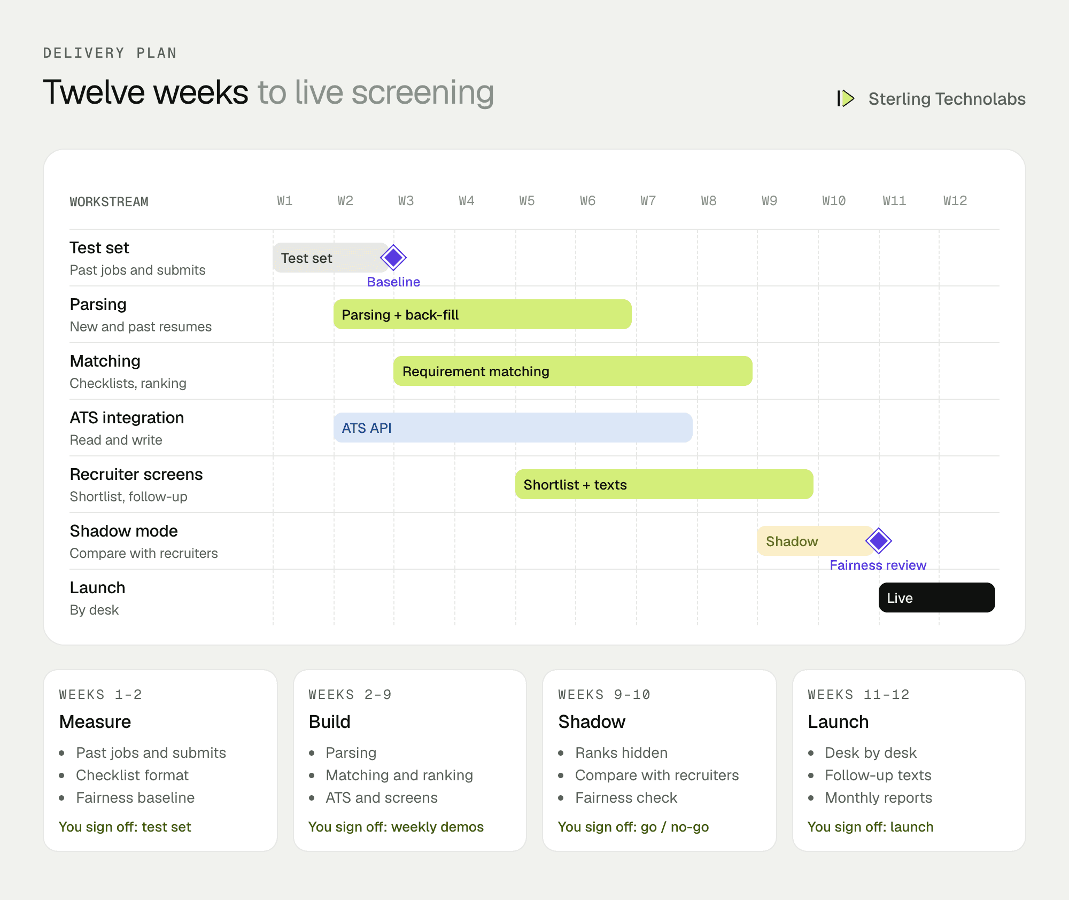Image resolution: width=1069 pixels, height=900 pixels.
Task: Click the WEEKS 2-9 label
Action: tap(350, 694)
